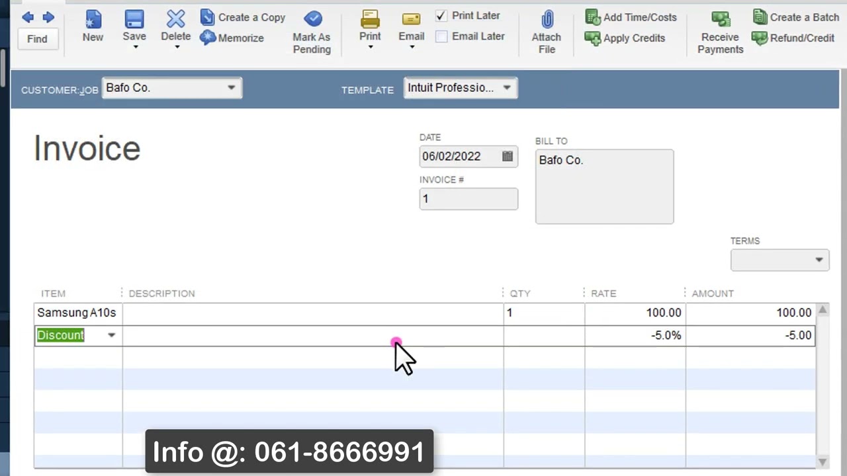The width and height of the screenshot is (847, 476).
Task: Click the description cell of Discount row
Action: (x=313, y=335)
